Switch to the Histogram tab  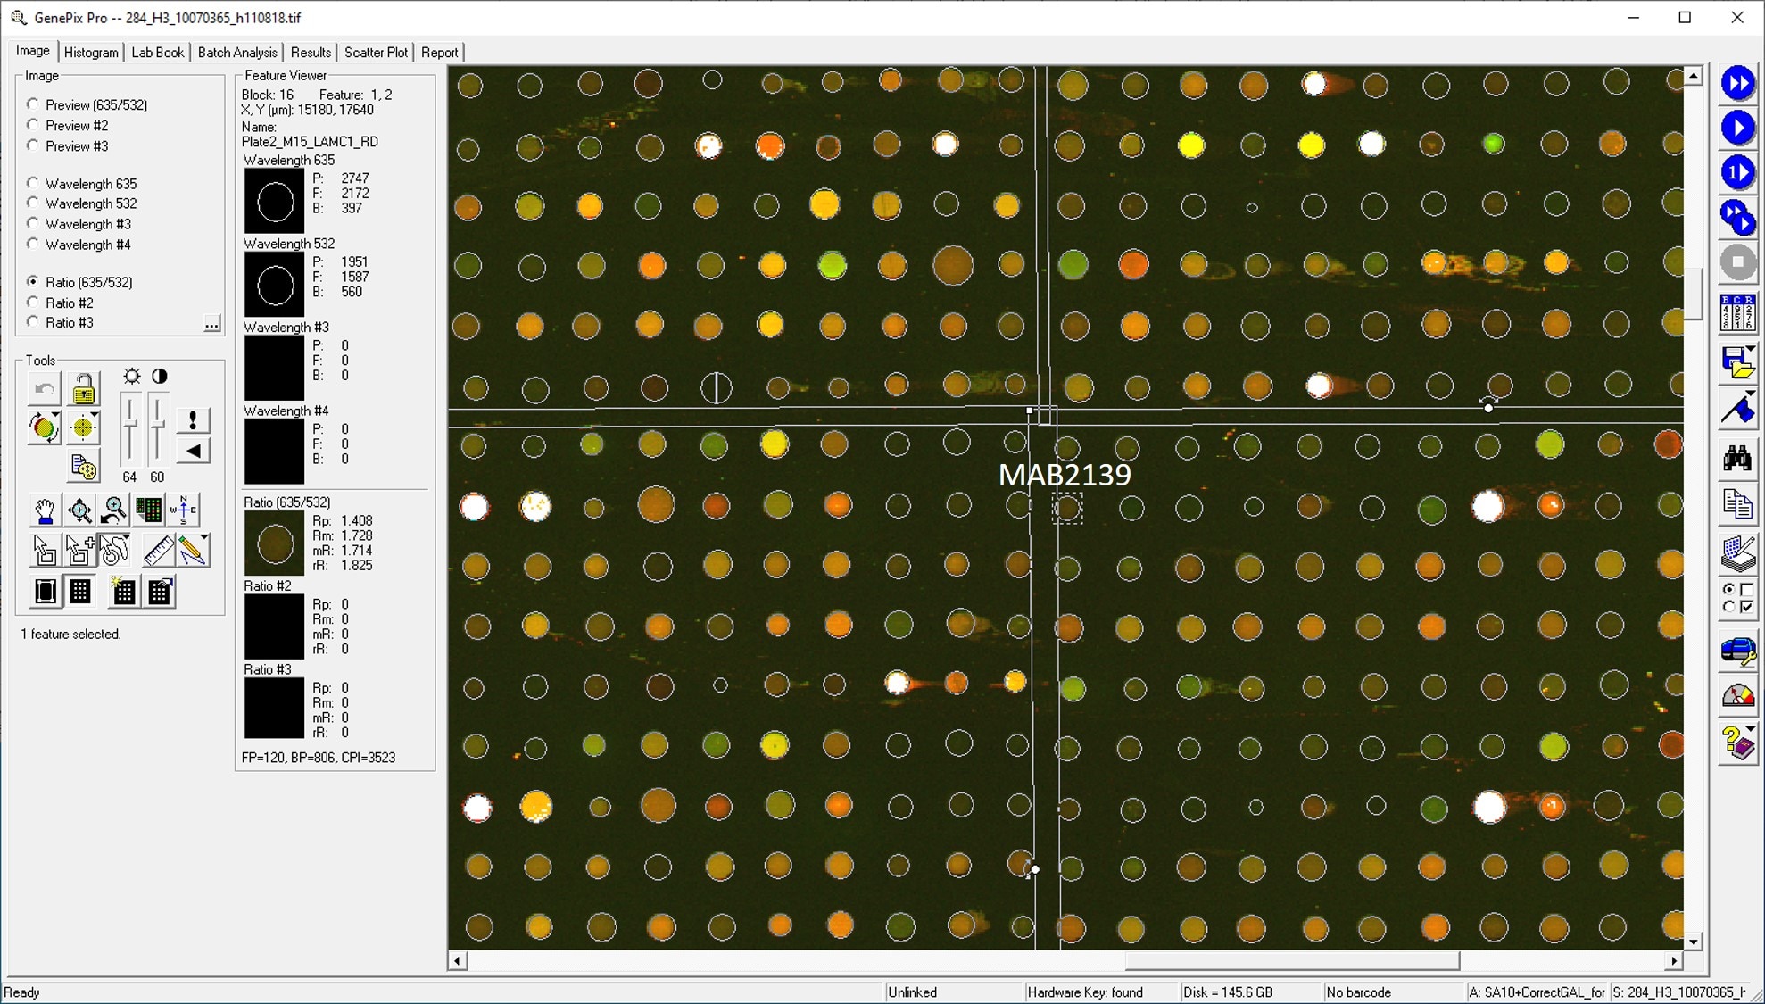tap(91, 53)
